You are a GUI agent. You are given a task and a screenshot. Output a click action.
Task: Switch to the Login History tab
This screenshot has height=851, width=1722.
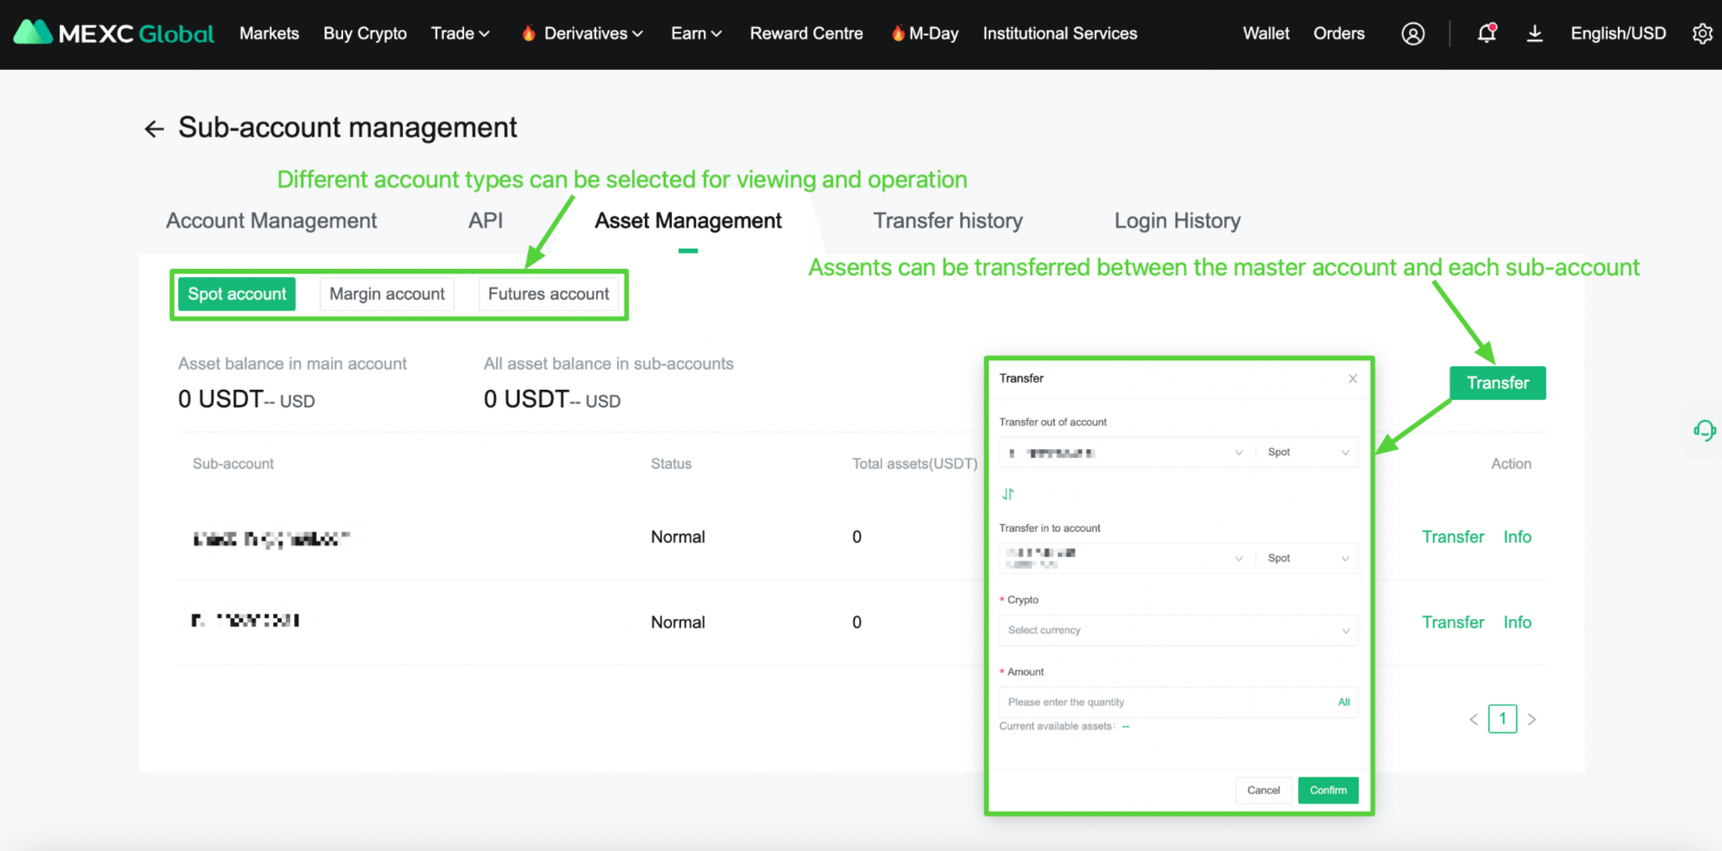pyautogui.click(x=1177, y=220)
